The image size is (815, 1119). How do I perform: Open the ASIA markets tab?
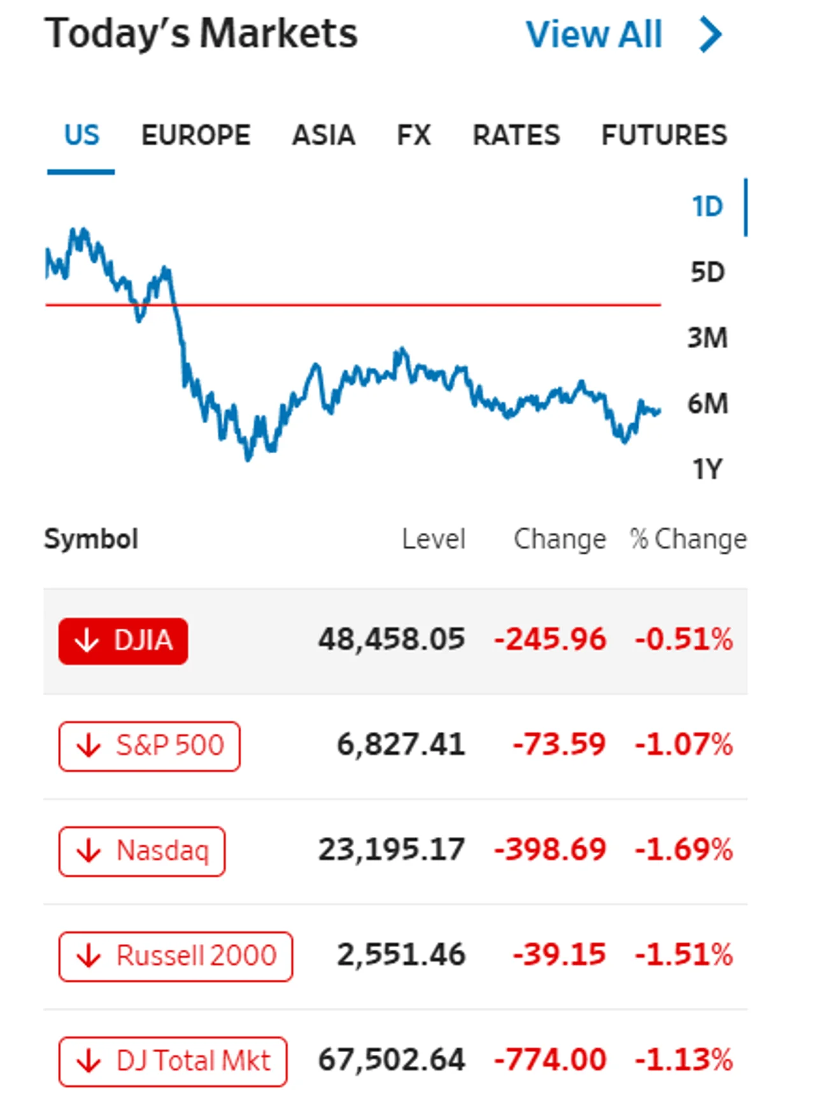[x=323, y=135]
